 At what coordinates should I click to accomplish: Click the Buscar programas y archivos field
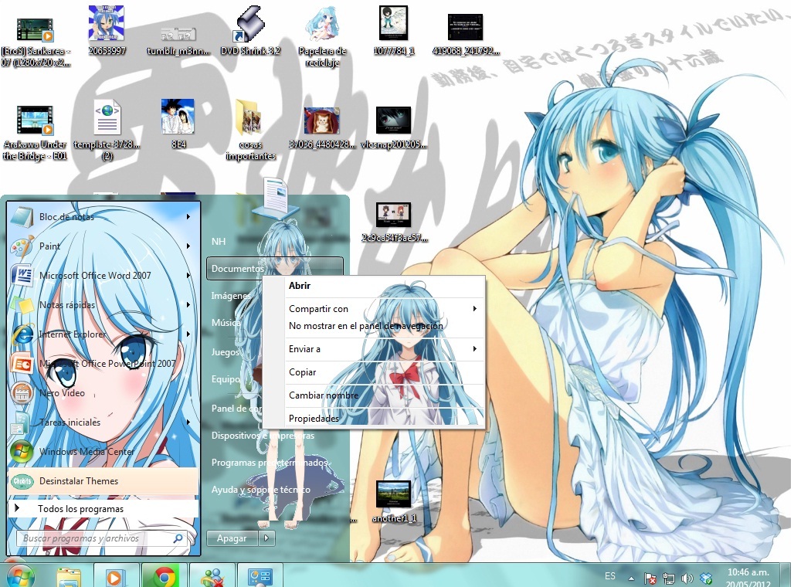(x=102, y=538)
